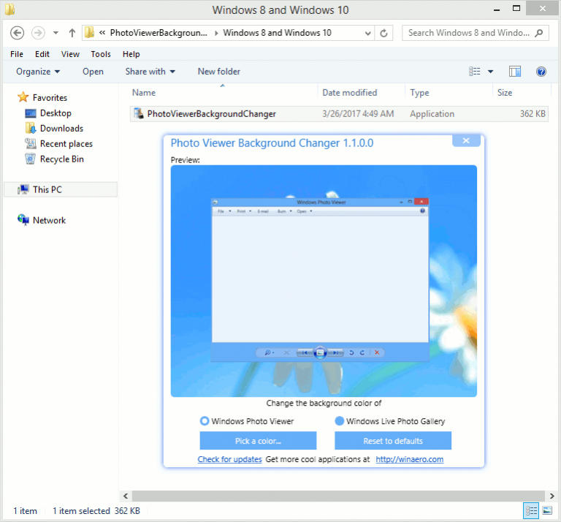
Task: Open recent locations dropdown arrow
Action: (56, 33)
